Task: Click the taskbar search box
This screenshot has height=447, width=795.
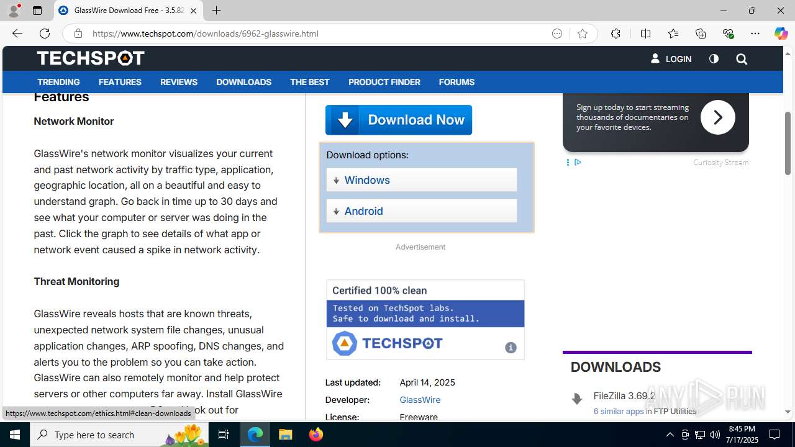Action: (120, 435)
